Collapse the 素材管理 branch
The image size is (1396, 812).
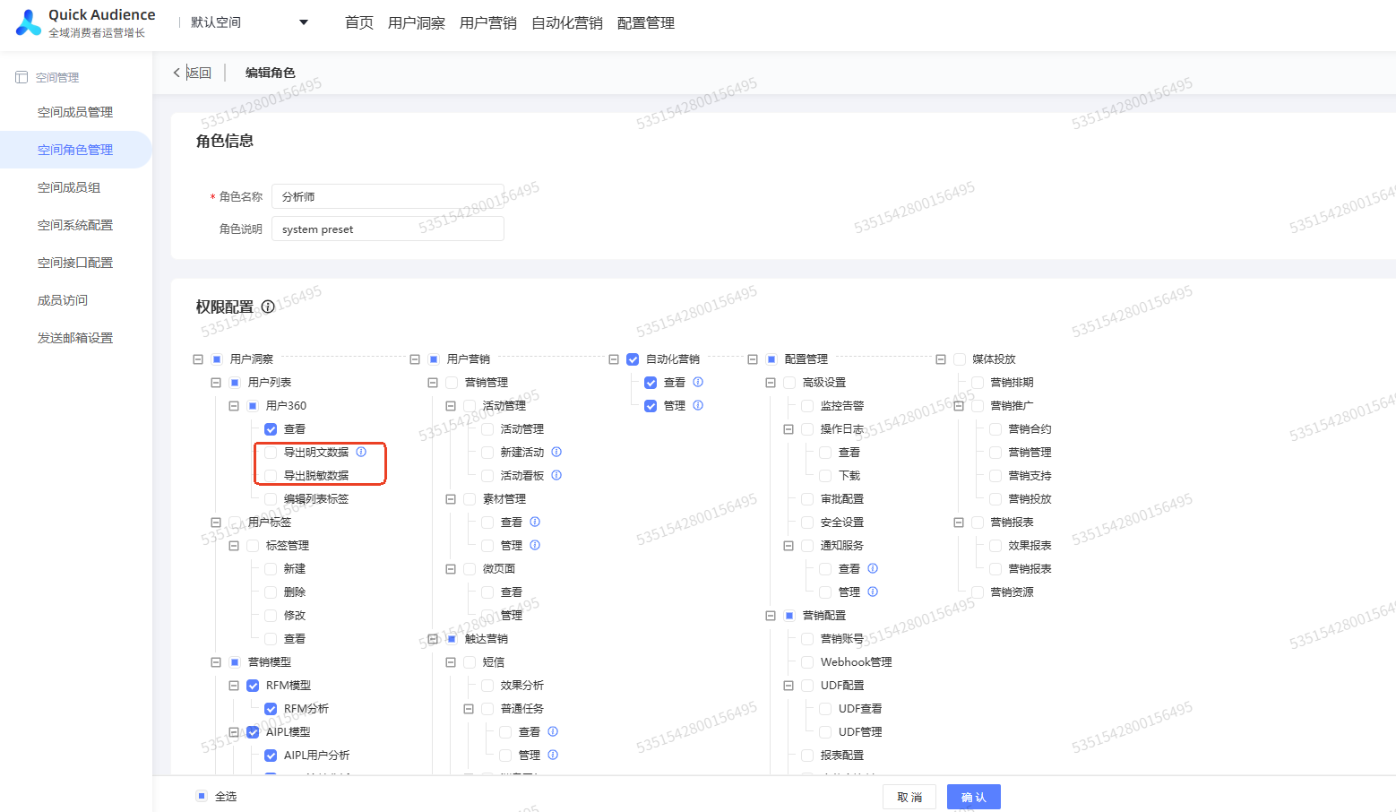click(x=451, y=499)
